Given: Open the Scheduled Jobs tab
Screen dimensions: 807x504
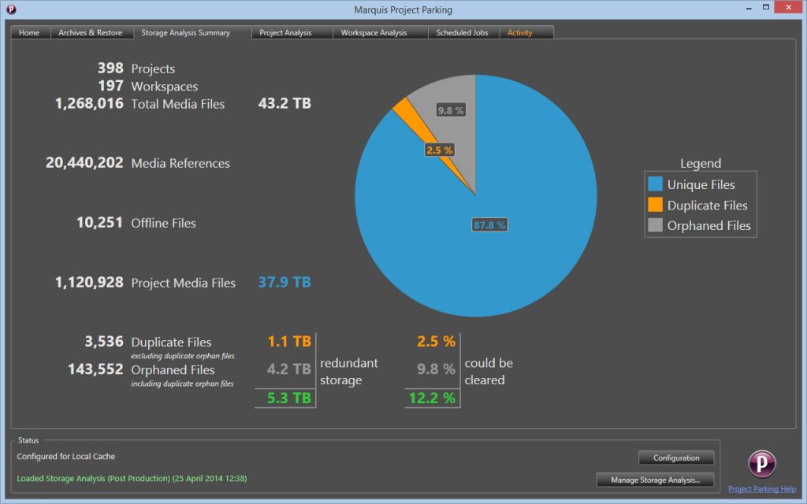Looking at the screenshot, I should click(463, 33).
